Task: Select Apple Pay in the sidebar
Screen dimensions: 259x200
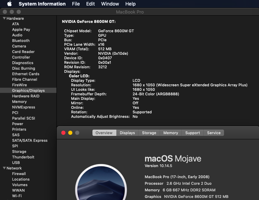Action: click(x=21, y=29)
